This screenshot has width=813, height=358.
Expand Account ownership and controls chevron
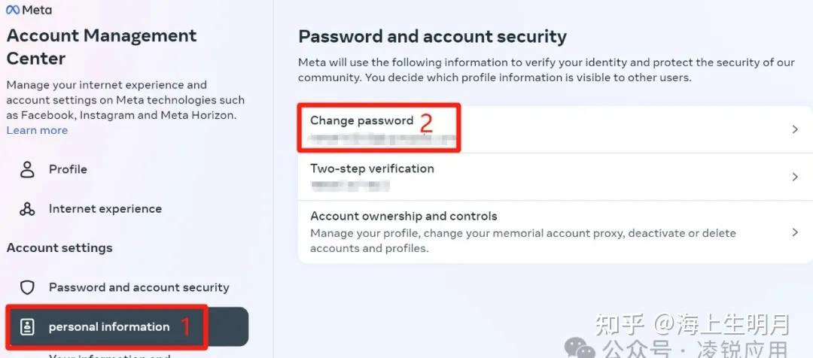[795, 232]
